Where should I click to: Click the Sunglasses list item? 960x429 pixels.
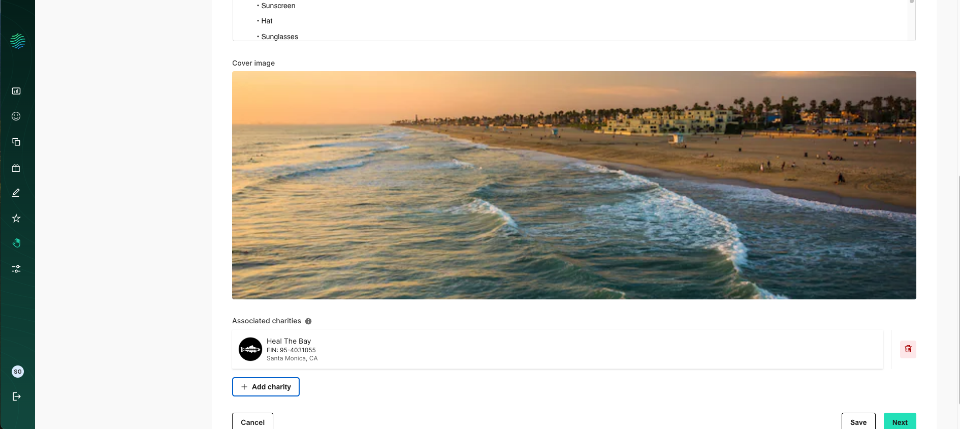pyautogui.click(x=279, y=37)
